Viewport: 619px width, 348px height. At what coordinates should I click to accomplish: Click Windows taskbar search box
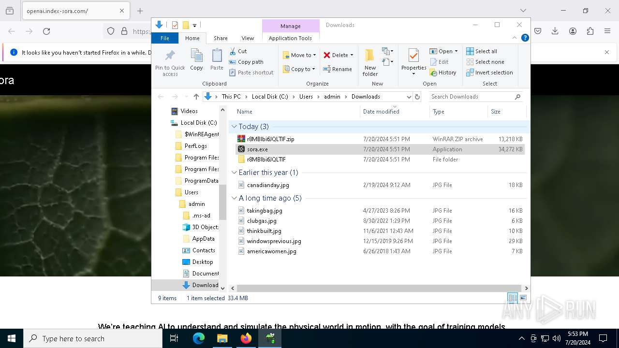(x=93, y=338)
